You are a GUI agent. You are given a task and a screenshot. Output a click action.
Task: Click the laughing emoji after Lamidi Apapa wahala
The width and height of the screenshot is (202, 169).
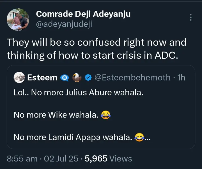click(x=139, y=137)
